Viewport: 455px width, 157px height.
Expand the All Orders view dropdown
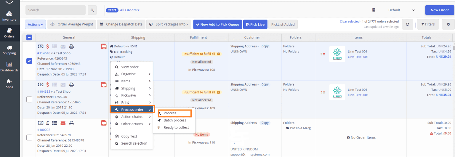129,10
